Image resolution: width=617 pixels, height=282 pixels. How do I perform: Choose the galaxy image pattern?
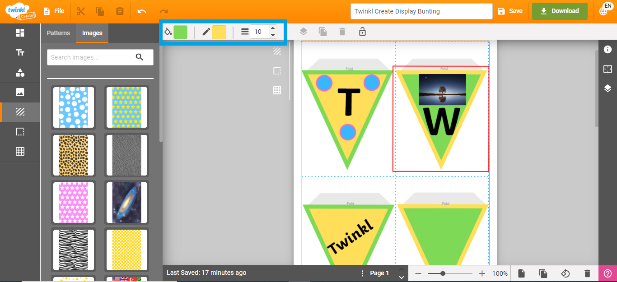pyautogui.click(x=126, y=203)
